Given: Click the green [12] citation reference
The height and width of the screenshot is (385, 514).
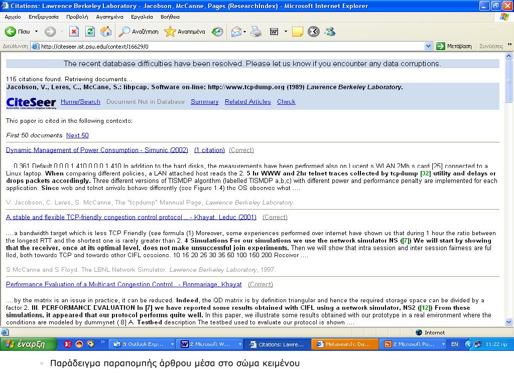Looking at the screenshot, I should pyautogui.click(x=425, y=307).
